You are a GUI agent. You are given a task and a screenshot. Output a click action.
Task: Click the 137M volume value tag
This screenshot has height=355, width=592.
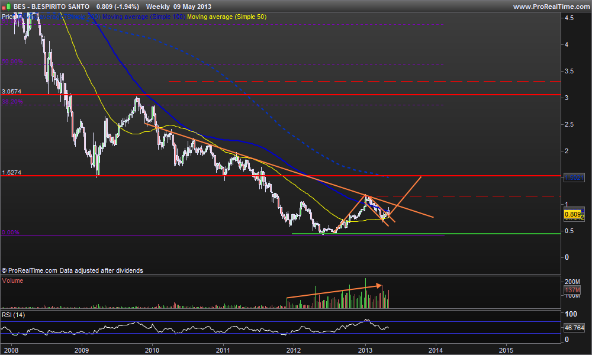pyautogui.click(x=572, y=290)
